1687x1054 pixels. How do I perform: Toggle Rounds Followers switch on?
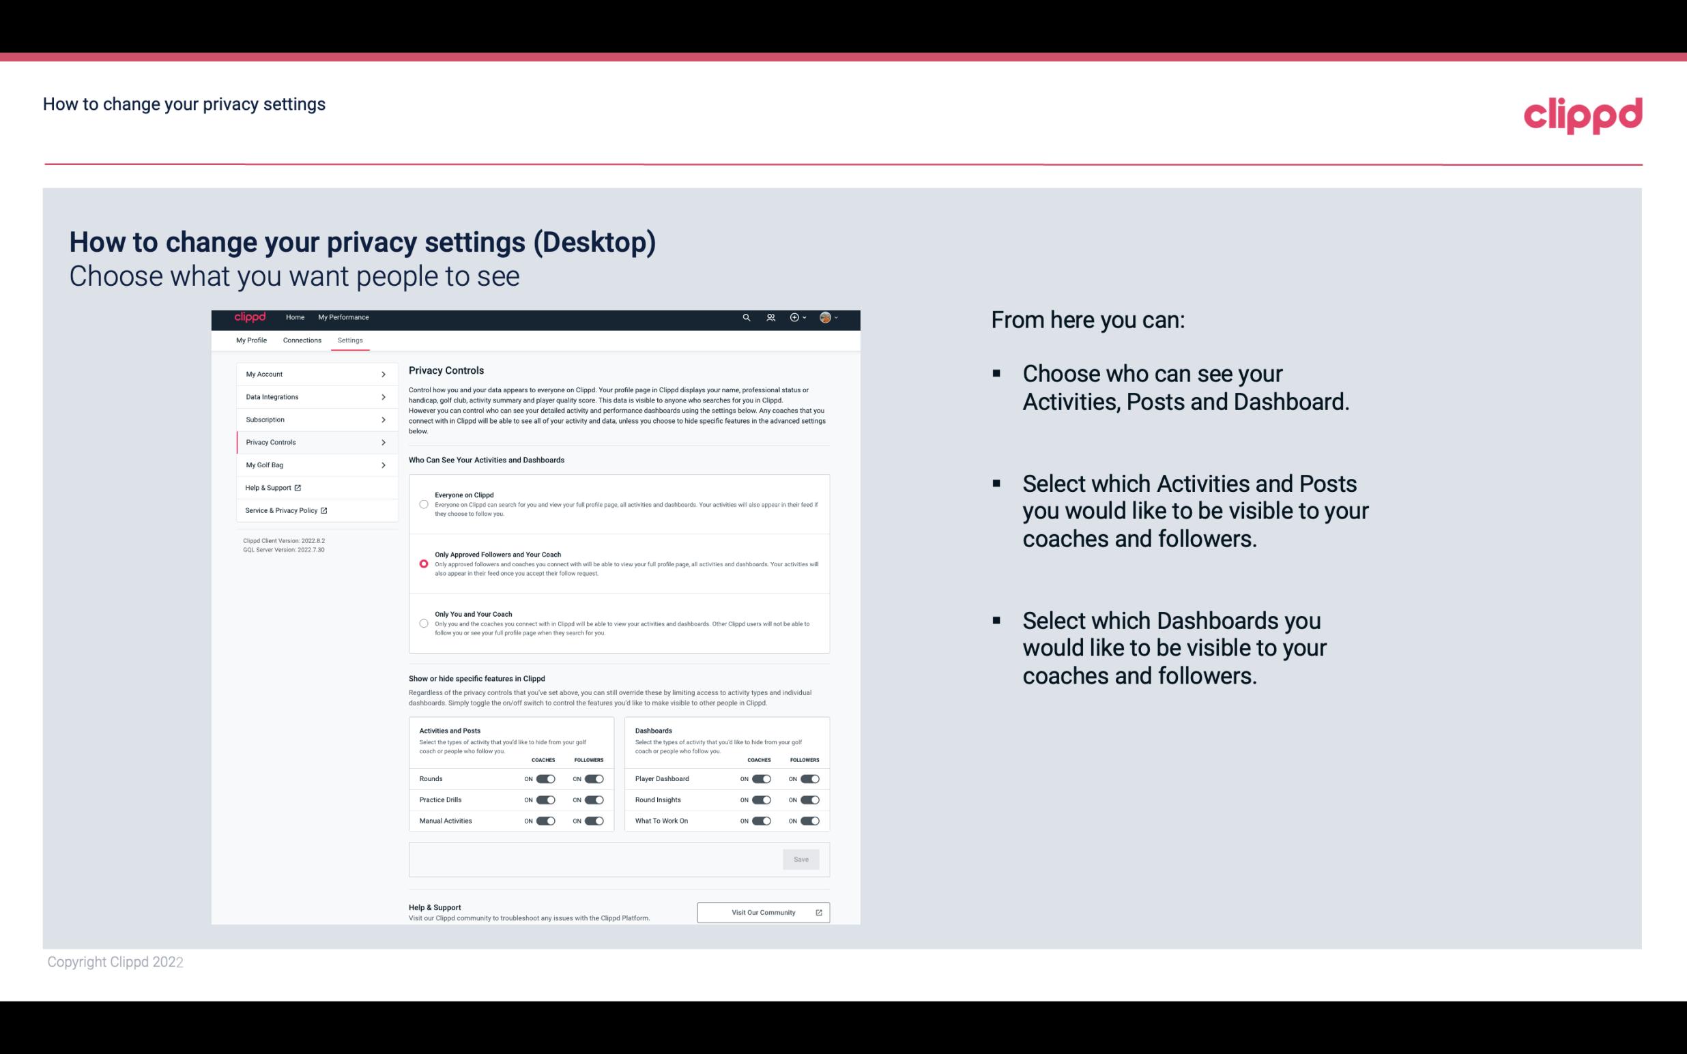click(x=595, y=778)
